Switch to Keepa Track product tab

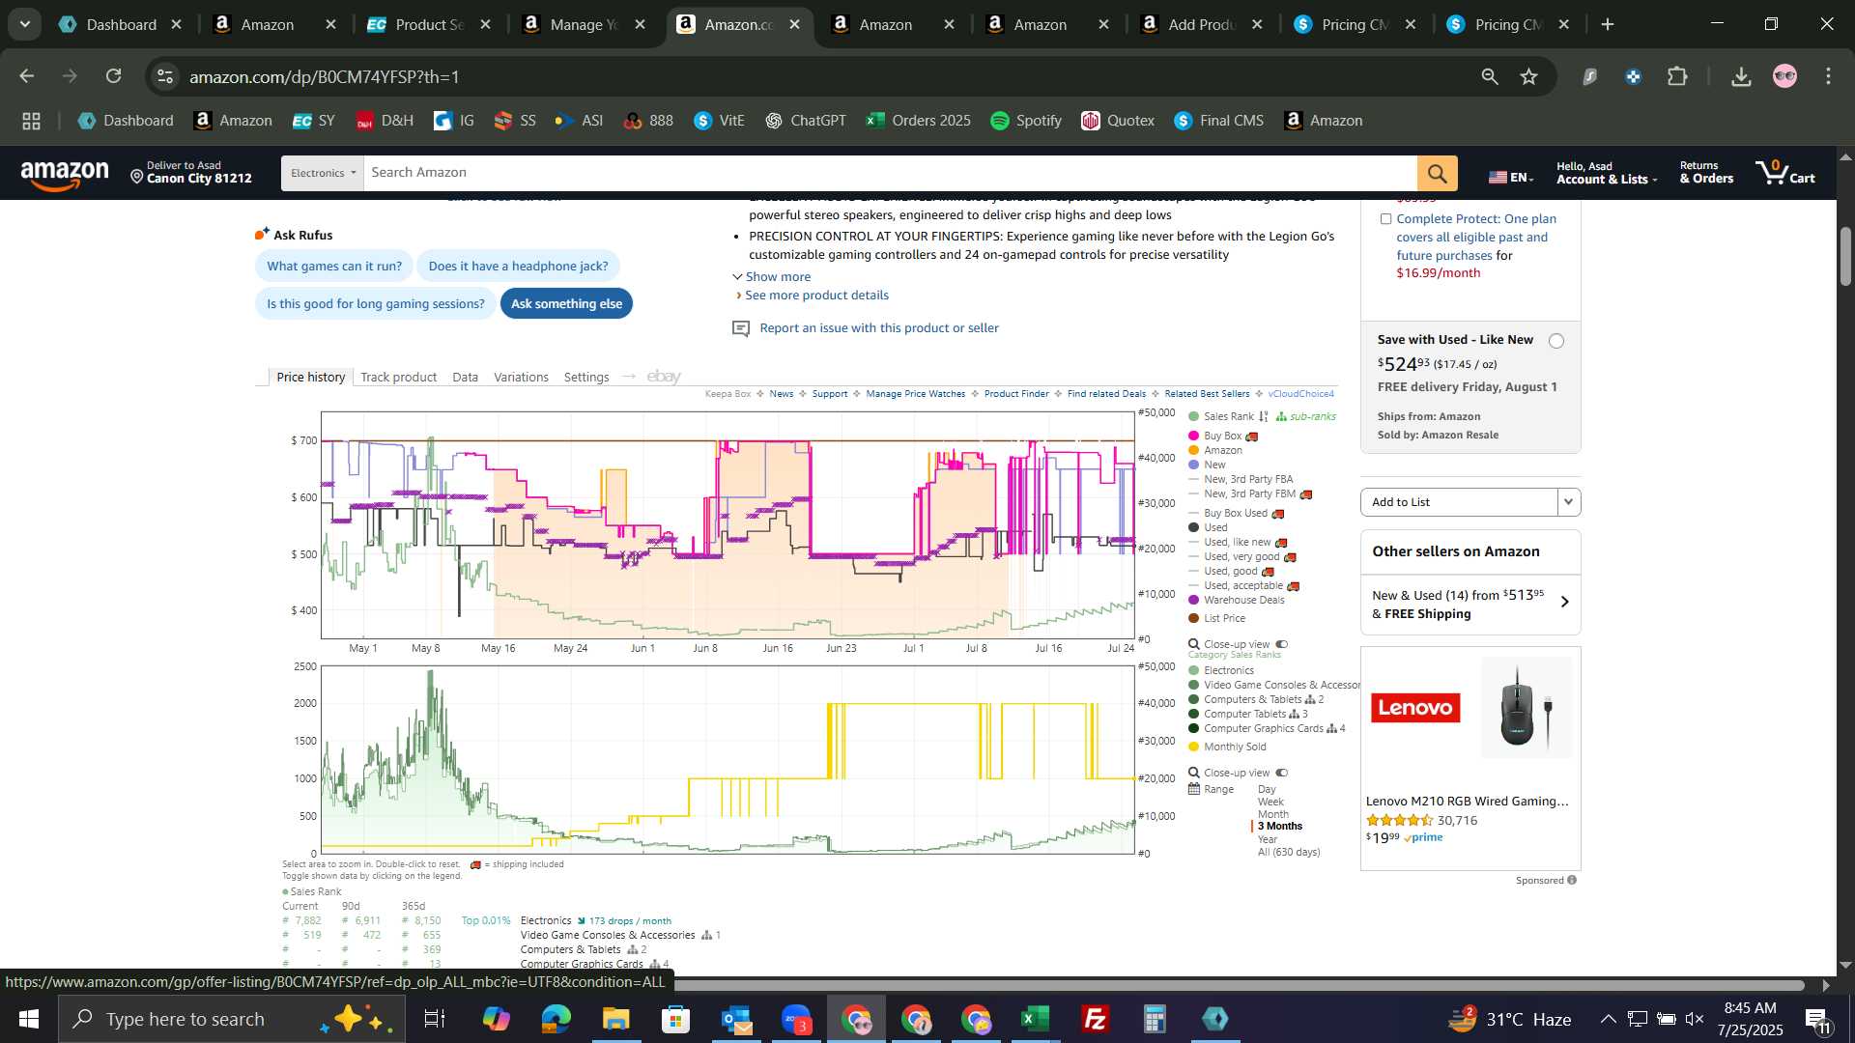point(398,377)
